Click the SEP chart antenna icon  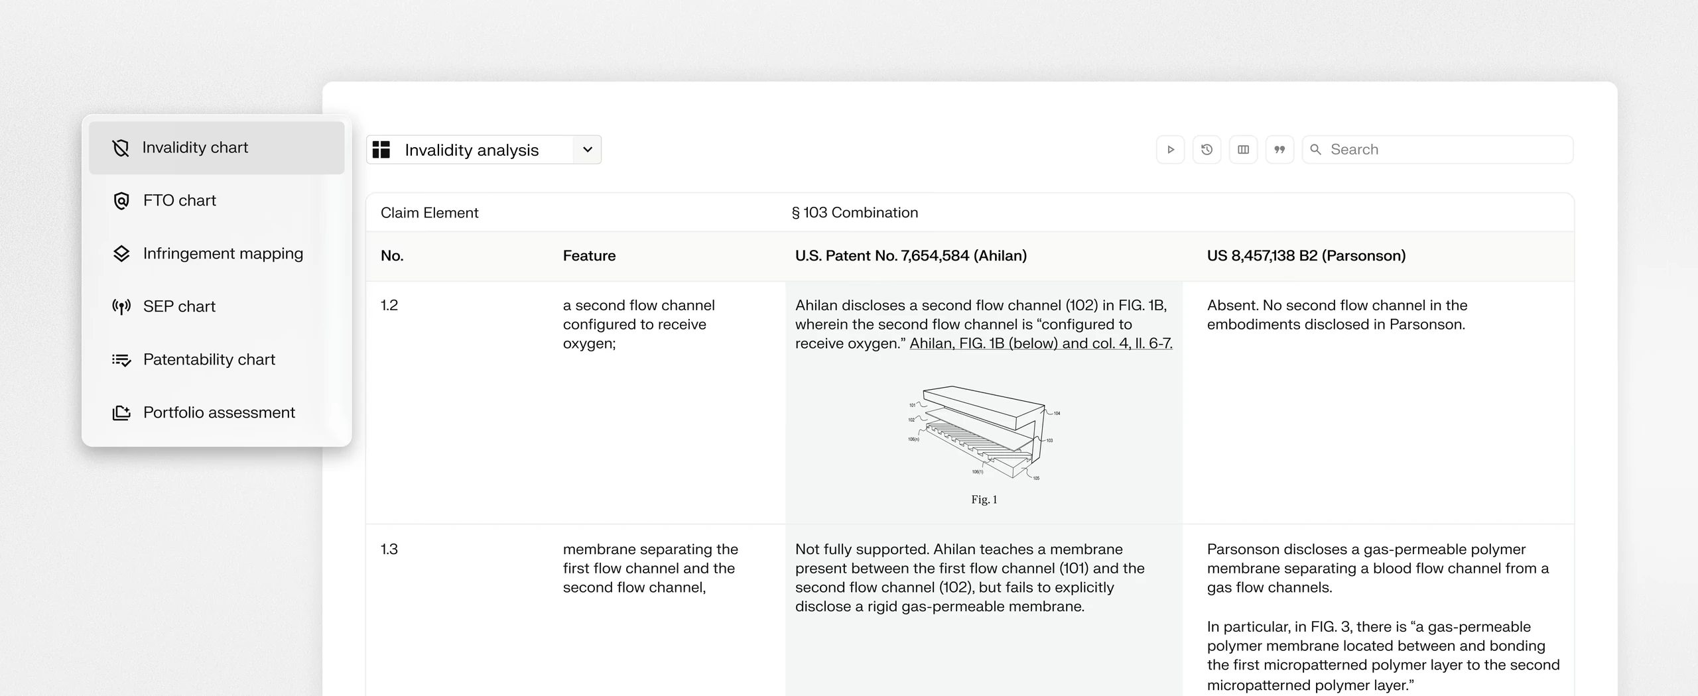pyautogui.click(x=121, y=307)
